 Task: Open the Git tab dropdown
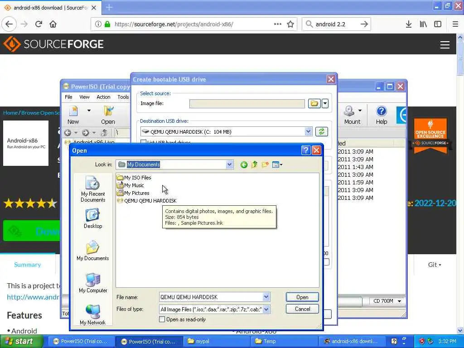(x=435, y=265)
